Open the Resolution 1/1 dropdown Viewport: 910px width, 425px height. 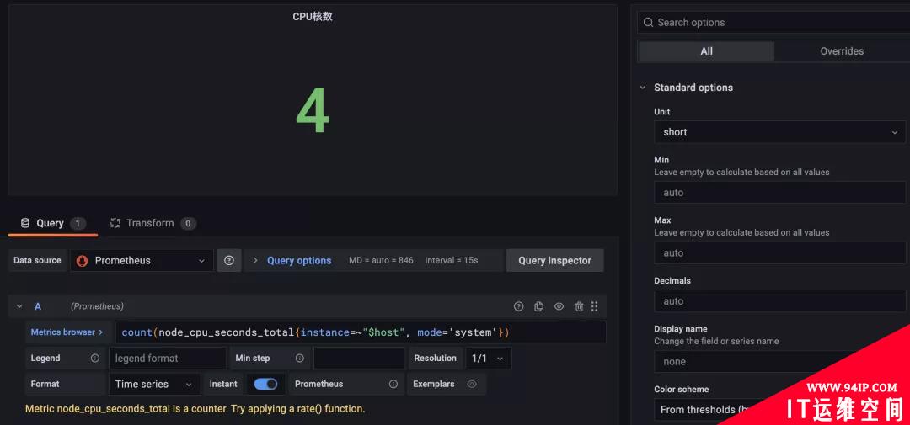point(489,359)
